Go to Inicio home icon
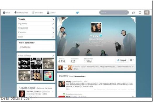153x102 pixels. 4,13
